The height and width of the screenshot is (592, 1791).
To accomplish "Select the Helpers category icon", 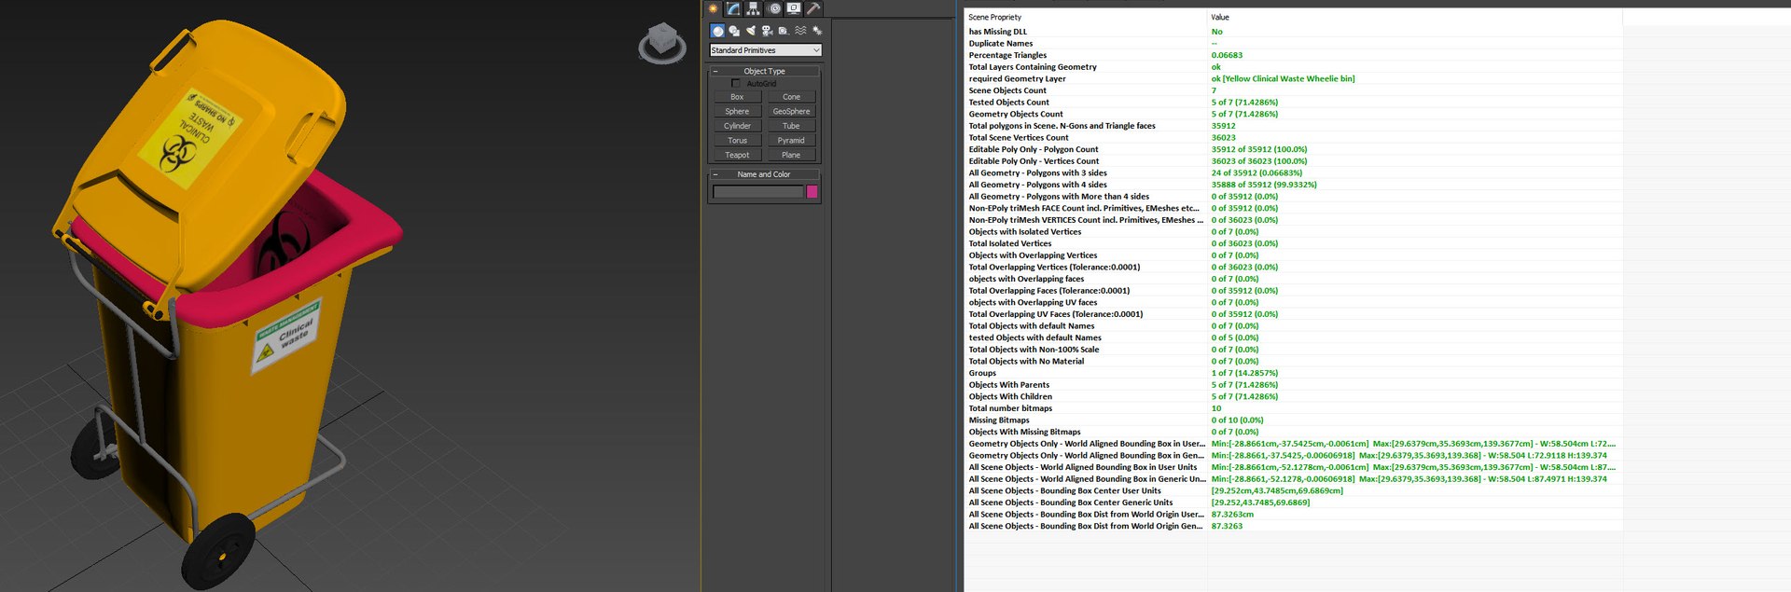I will pos(784,31).
